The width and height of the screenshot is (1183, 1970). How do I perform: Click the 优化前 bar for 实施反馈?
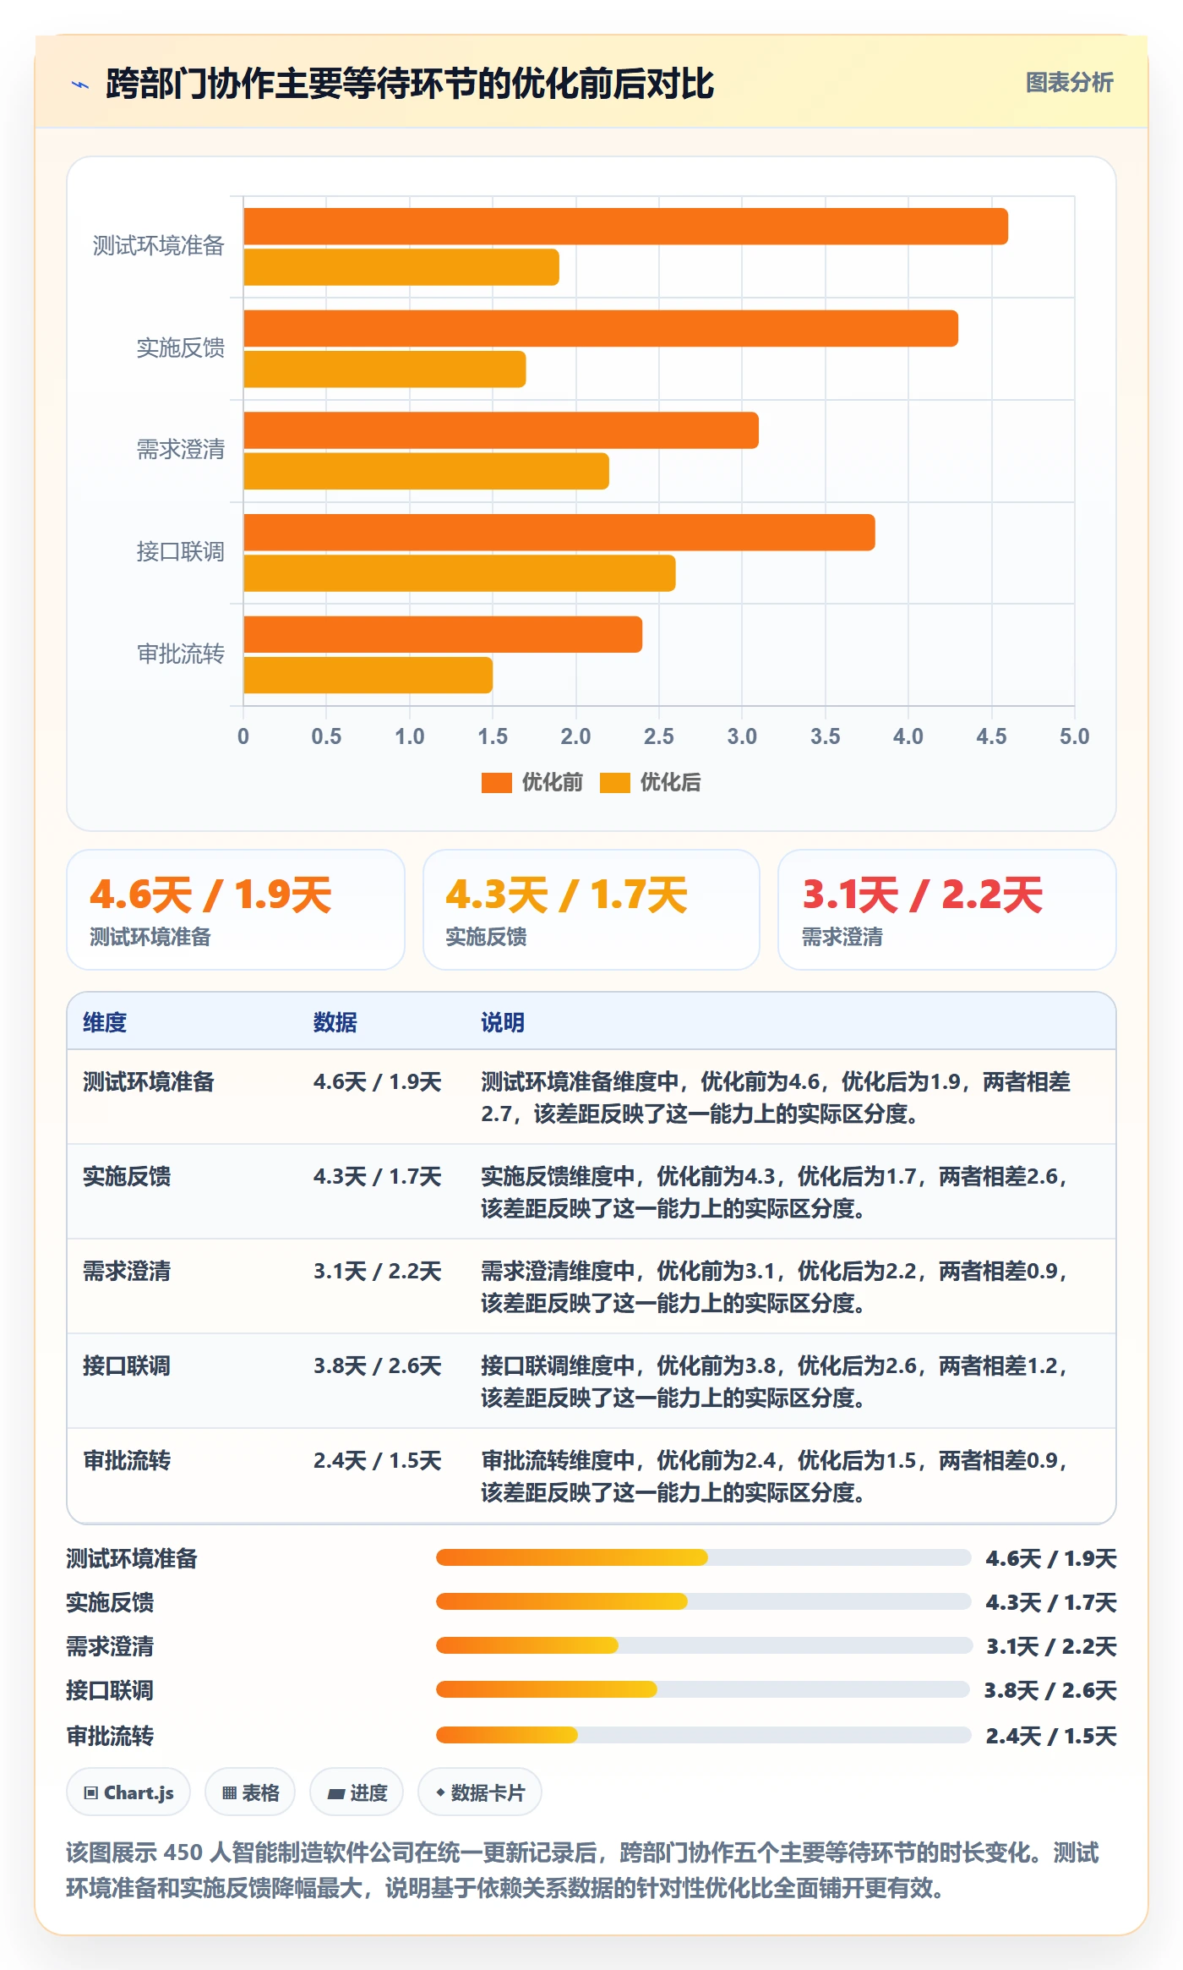(601, 328)
